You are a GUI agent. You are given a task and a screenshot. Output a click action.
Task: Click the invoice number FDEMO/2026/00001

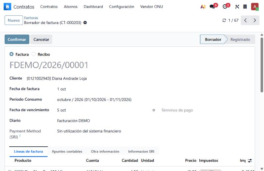(x=49, y=65)
